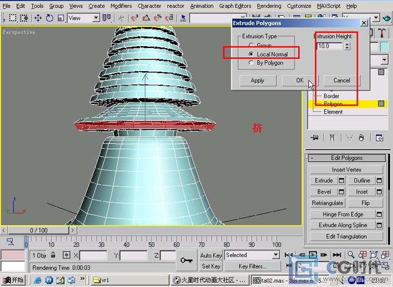Toggle the selection lock padlock icon
The image size is (393, 287).
coord(53,255)
